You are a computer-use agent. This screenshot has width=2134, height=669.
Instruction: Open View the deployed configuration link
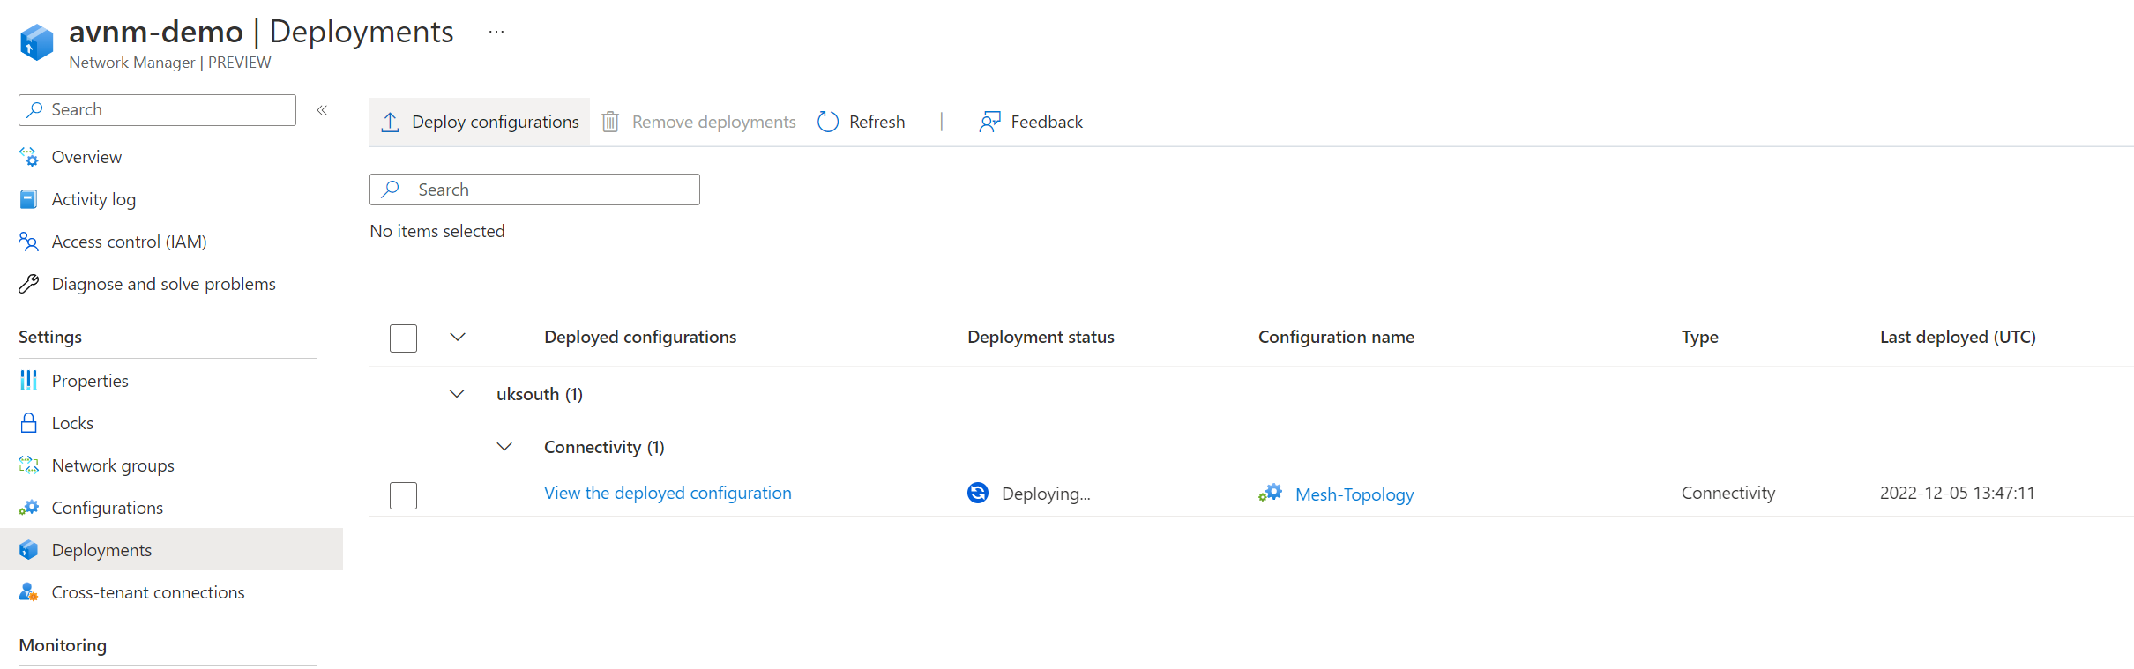tap(668, 493)
